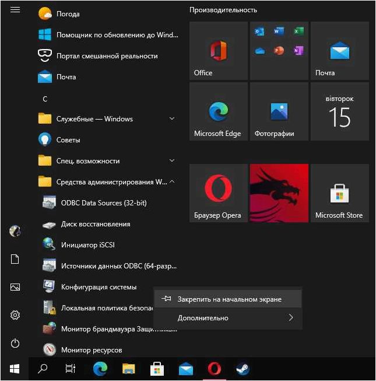This screenshot has width=376, height=381.
Task: Open Word in the Office apps tile
Action: [279, 32]
